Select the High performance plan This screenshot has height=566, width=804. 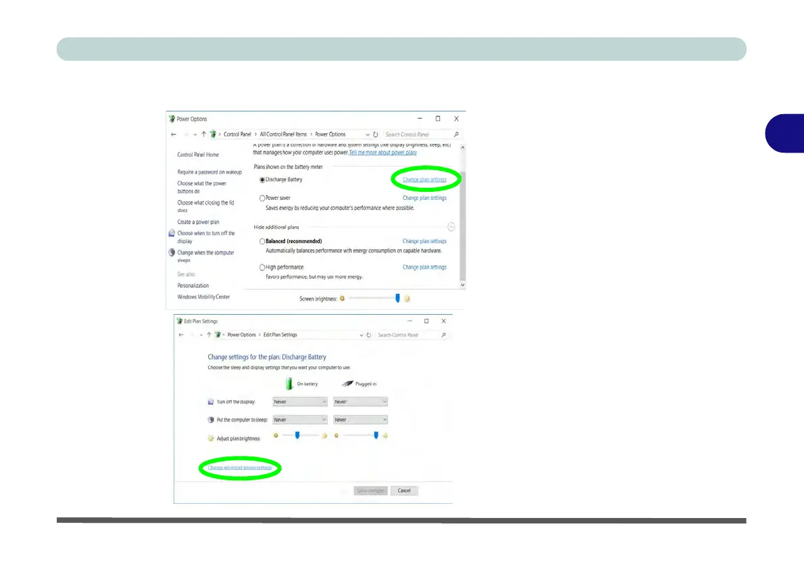(x=262, y=267)
